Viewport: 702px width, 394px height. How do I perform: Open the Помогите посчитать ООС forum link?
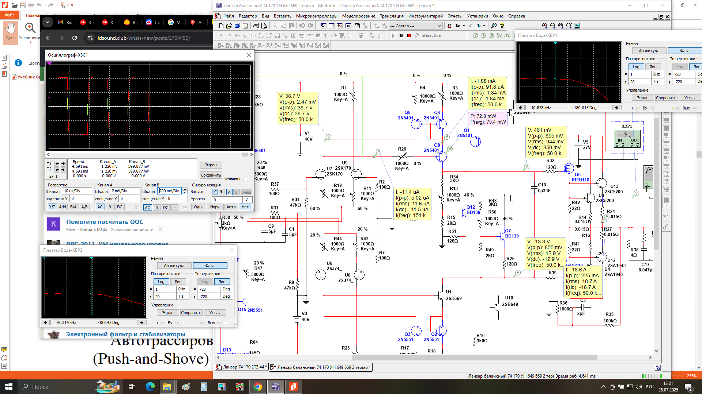105,222
